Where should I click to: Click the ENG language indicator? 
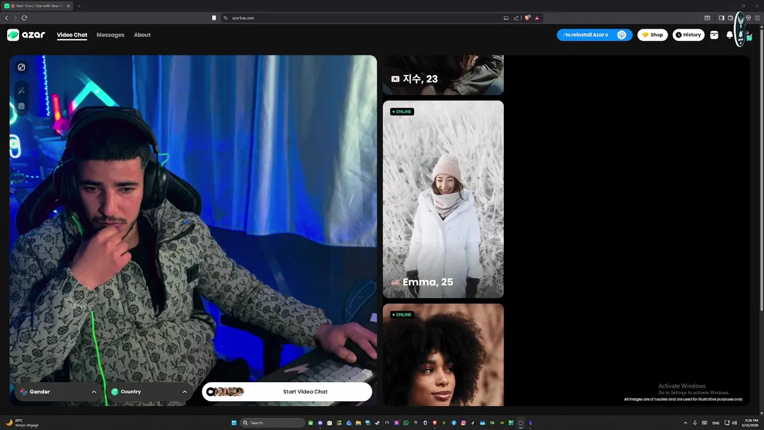pos(716,423)
